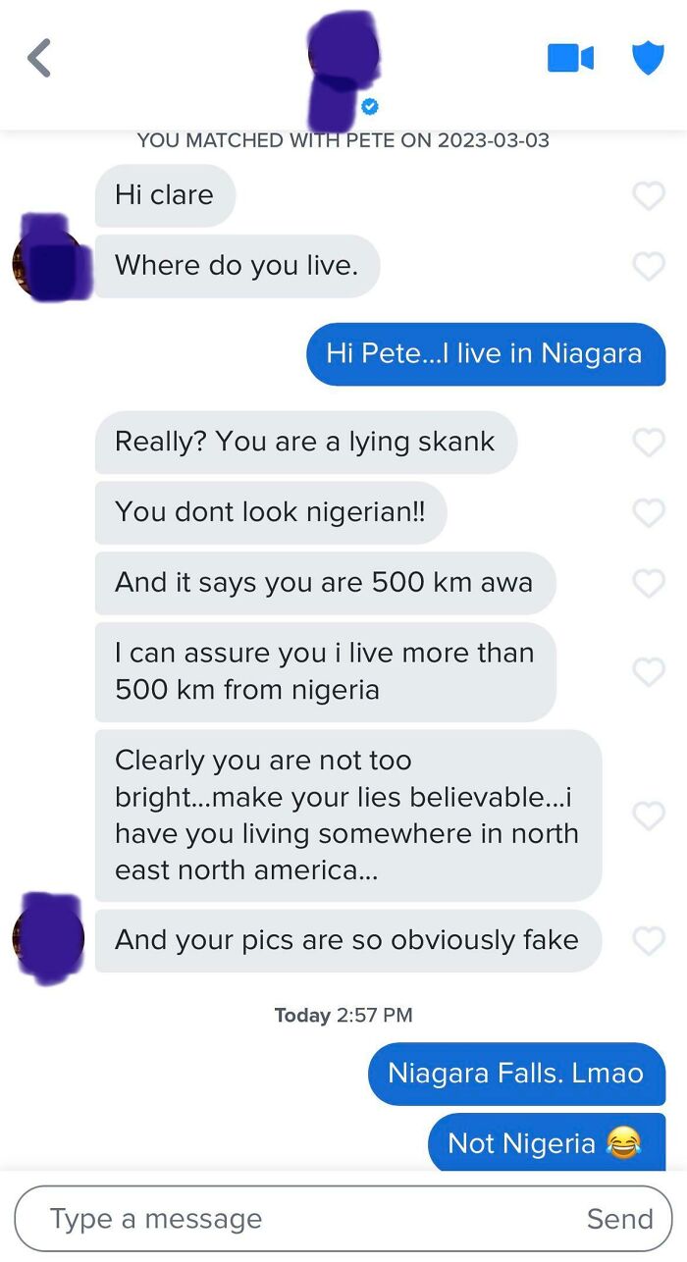Click the 'Hi Pete...I live in Niagara' bubble
This screenshot has height=1262, width=687.
(x=486, y=354)
